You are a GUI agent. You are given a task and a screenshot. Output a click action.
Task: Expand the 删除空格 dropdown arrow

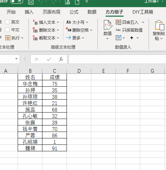pos(91,30)
